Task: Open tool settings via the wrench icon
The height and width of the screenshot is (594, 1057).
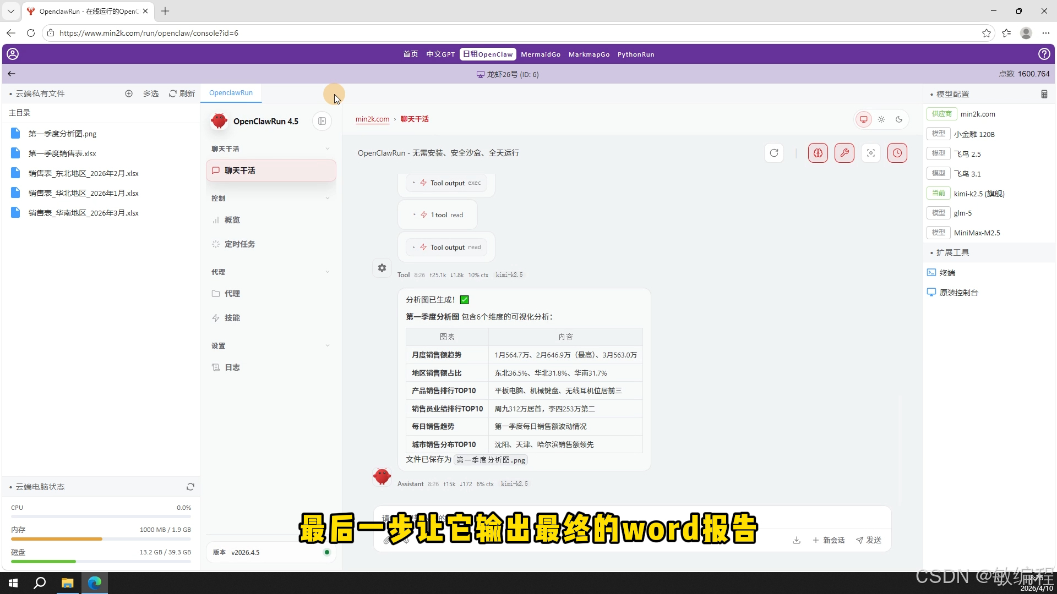Action: (844, 153)
